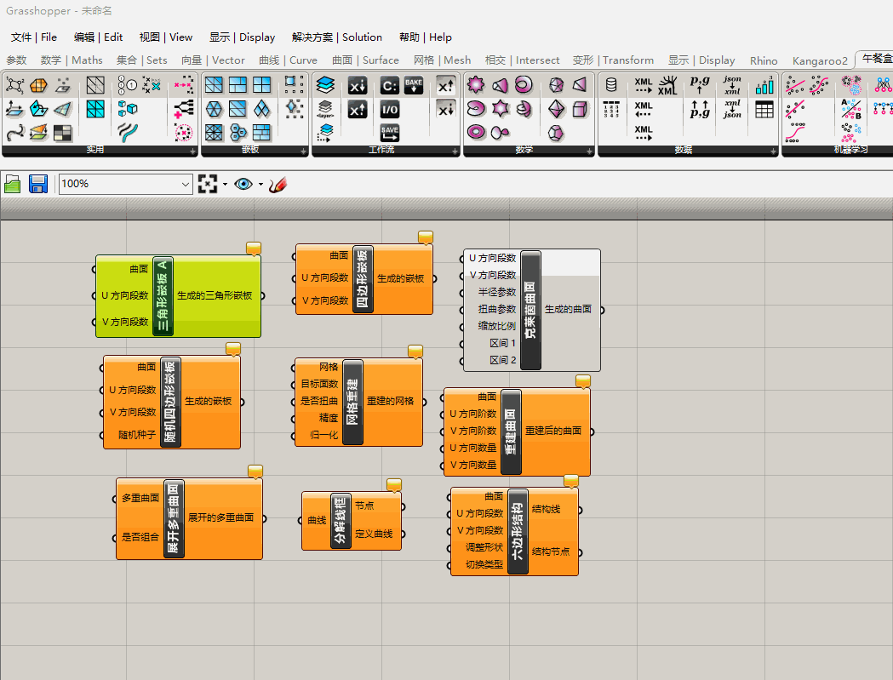893x680 pixels.
Task: Click the xml to json converter icon
Action: click(732, 109)
